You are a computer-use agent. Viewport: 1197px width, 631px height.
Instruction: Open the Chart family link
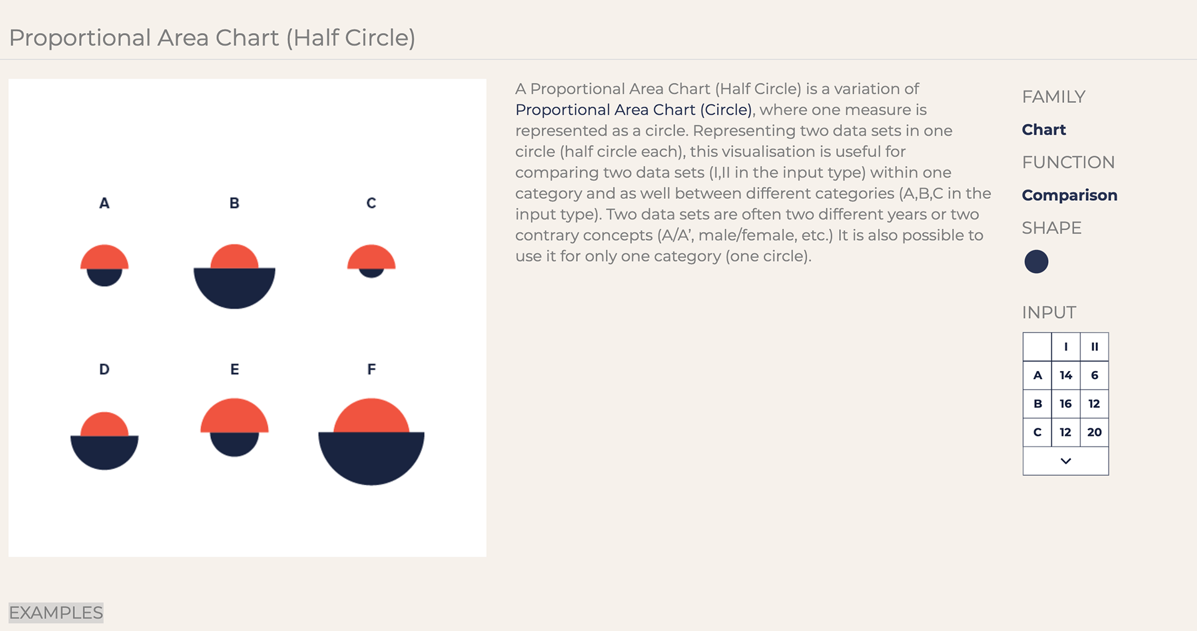pyautogui.click(x=1044, y=130)
